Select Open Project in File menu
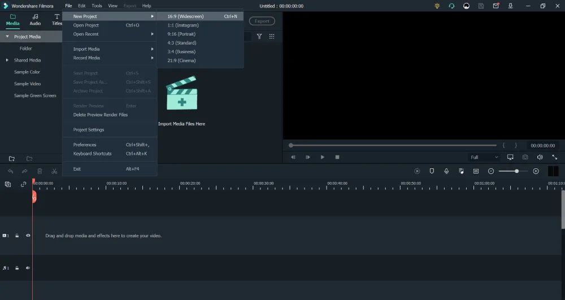Image resolution: width=565 pixels, height=300 pixels. coord(110,25)
